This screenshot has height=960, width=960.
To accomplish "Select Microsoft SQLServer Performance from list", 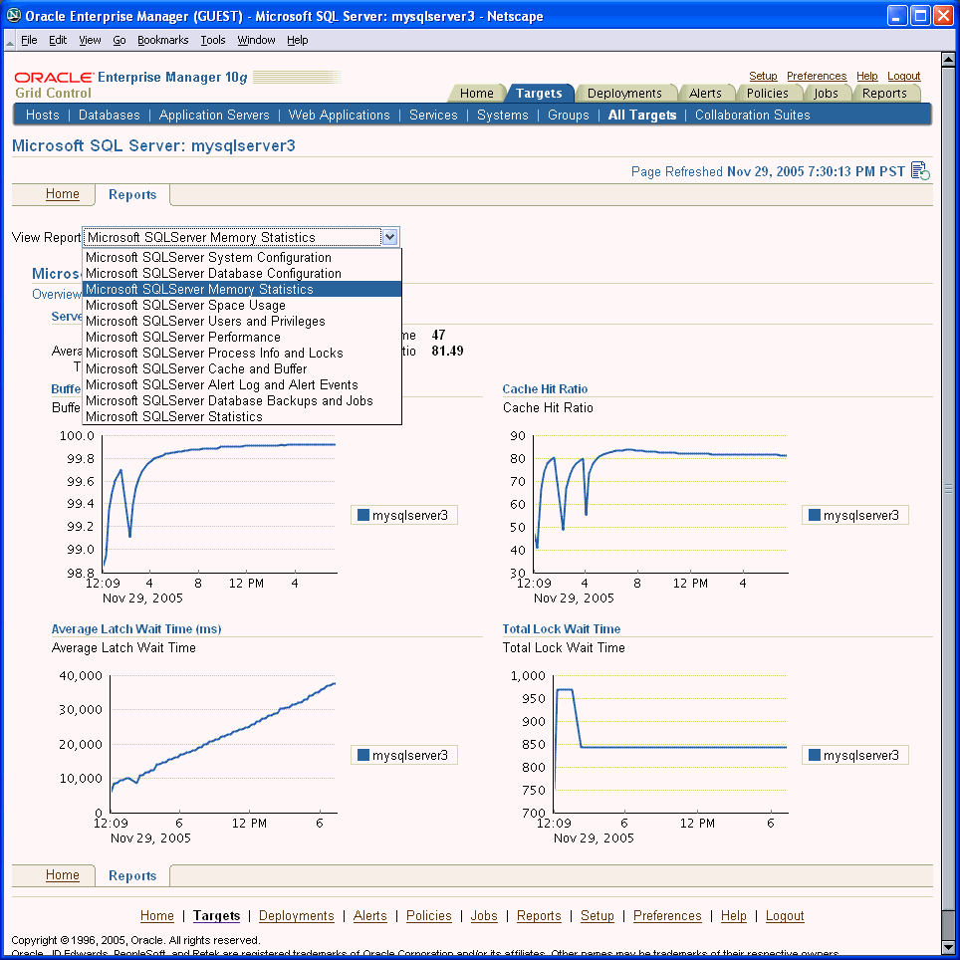I will click(x=183, y=337).
